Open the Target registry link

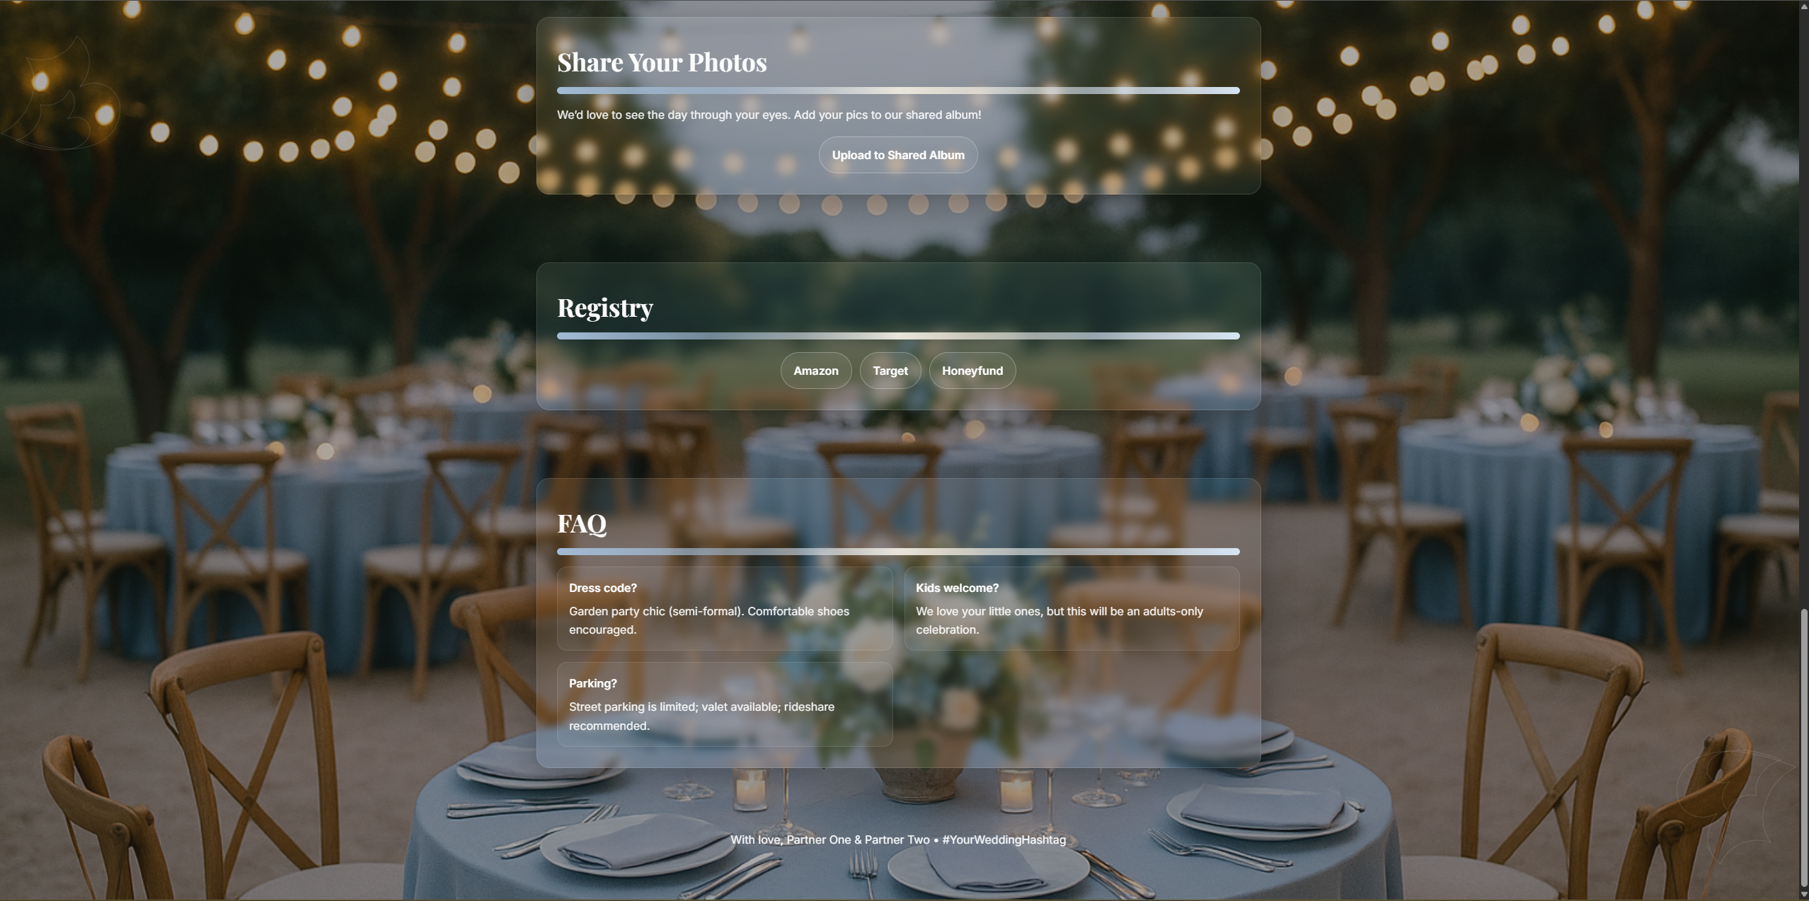pos(890,371)
